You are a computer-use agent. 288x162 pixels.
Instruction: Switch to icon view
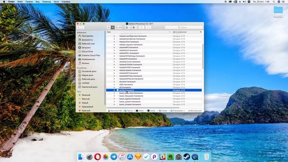point(109,27)
